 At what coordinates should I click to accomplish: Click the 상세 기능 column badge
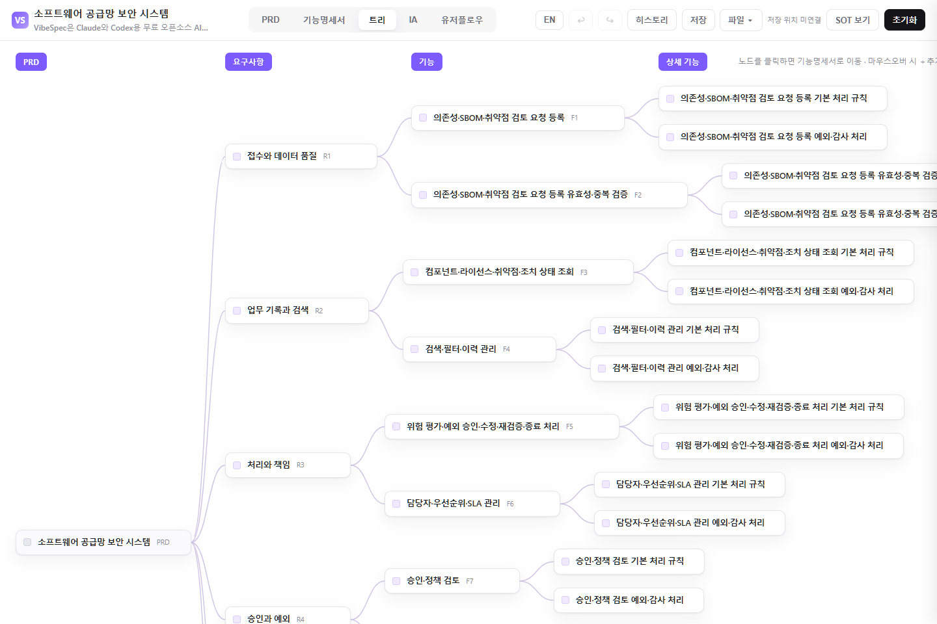pos(683,62)
